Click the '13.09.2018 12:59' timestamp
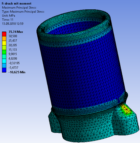 pos(13,24)
